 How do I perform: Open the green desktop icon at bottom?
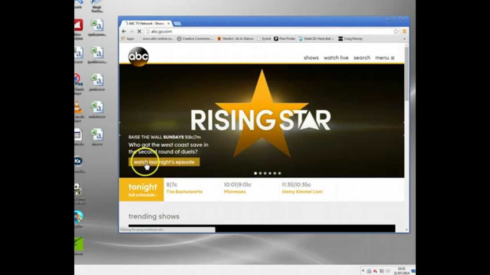(78, 245)
